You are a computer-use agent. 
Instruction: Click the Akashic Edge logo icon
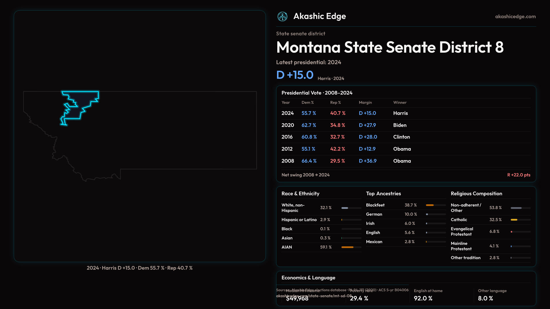coord(282,17)
